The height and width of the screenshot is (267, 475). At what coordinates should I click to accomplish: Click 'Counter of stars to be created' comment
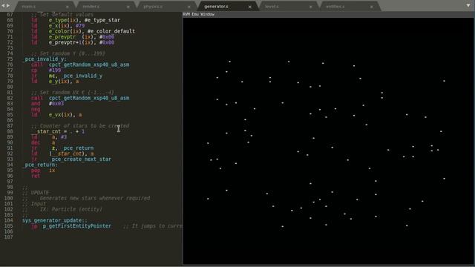click(80, 125)
